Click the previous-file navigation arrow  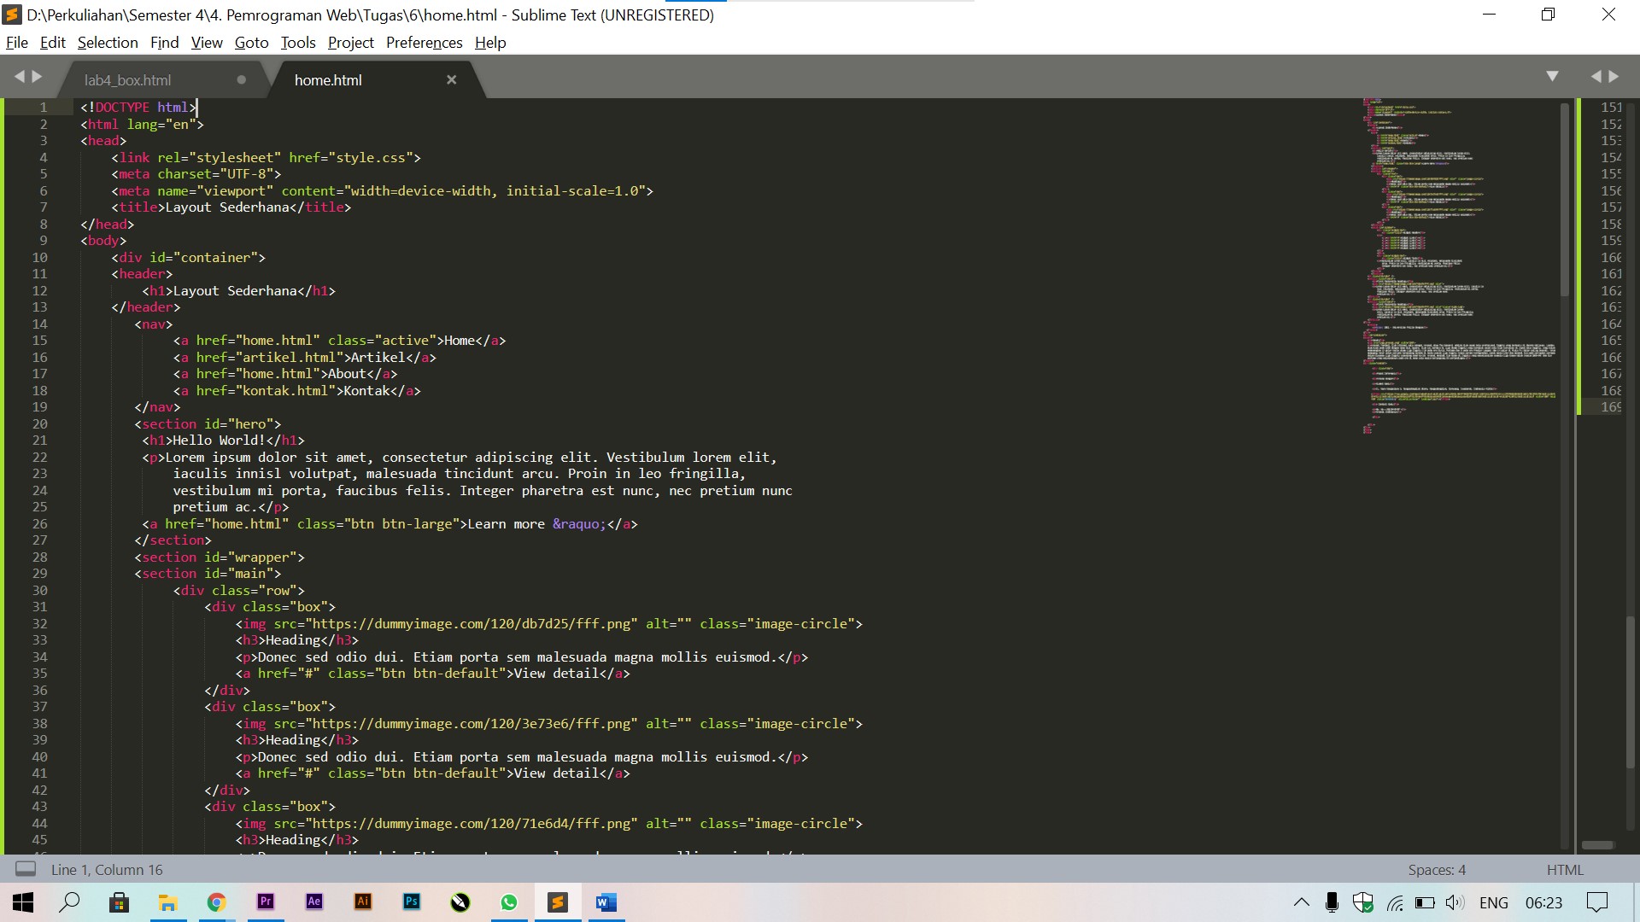19,76
